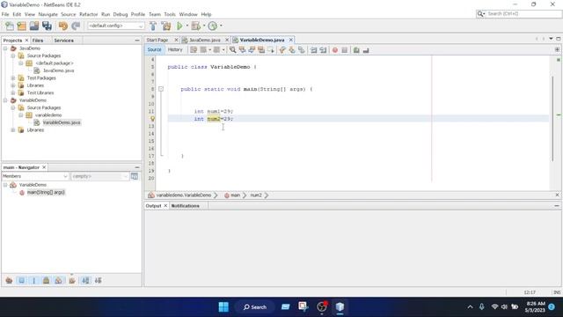Click the New Project toolbar icon

(21, 26)
